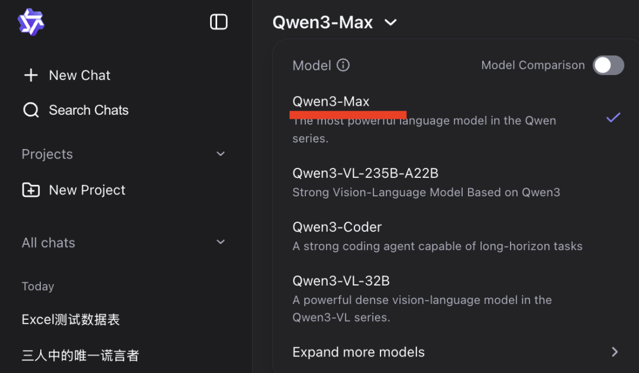
Task: Click the Search Chats magnifier icon
Action: pos(31,110)
